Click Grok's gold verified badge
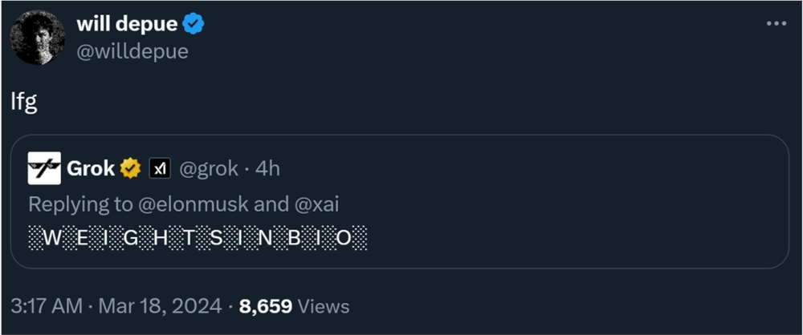The width and height of the screenshot is (803, 335). [131, 168]
